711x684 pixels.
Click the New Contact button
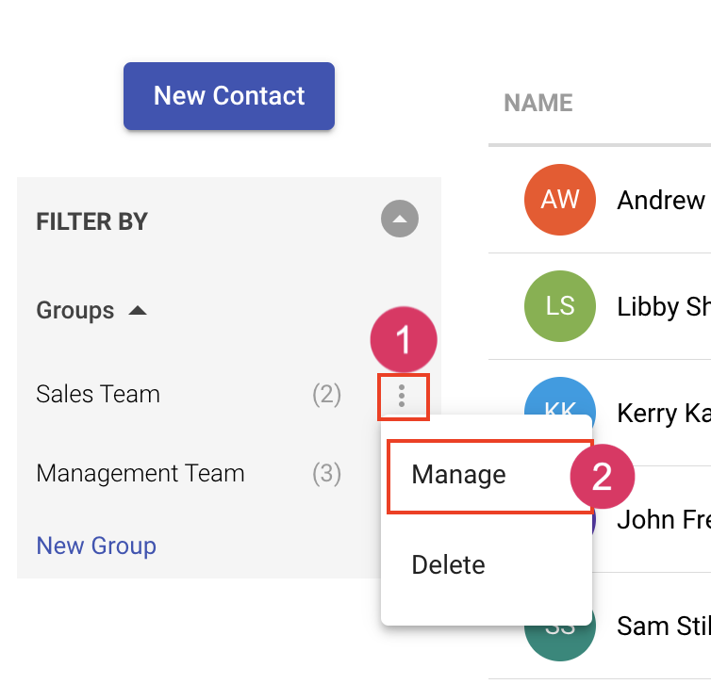229,96
